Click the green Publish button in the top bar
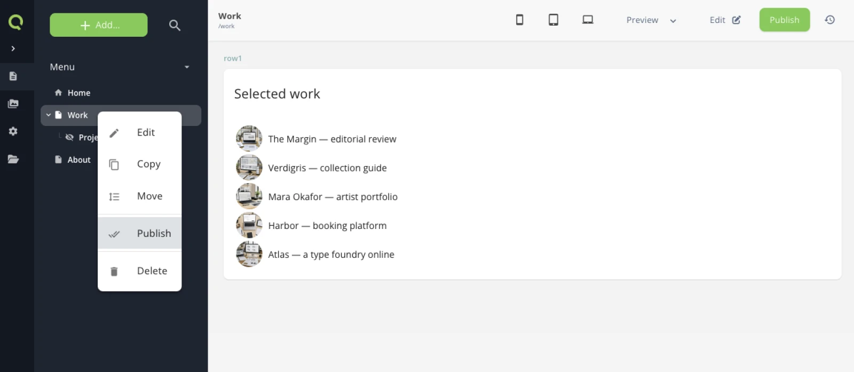This screenshot has height=372, width=854. [785, 20]
